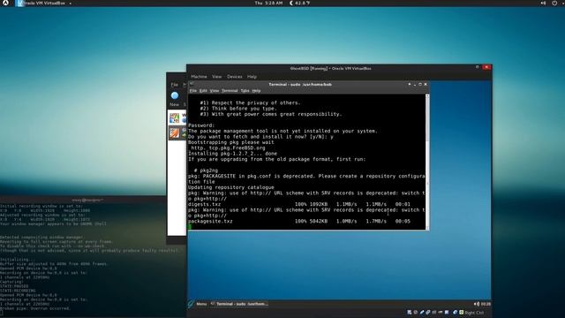Open the File menu in guest Terminal
The image size is (565, 318).
click(x=193, y=90)
